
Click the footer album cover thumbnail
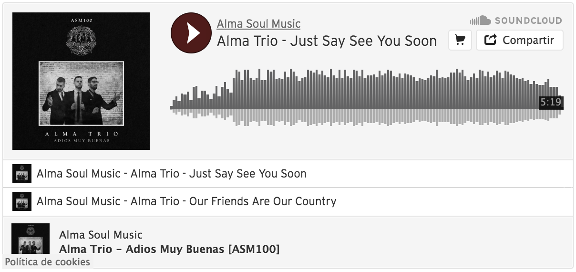[x=31, y=239]
